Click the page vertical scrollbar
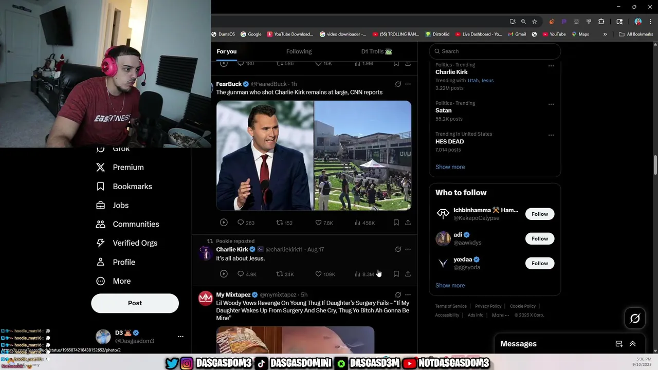Image resolution: width=658 pixels, height=370 pixels. [655, 165]
